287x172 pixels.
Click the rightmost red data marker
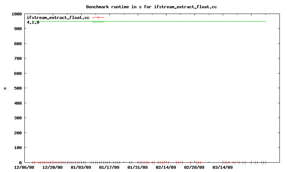(265, 162)
